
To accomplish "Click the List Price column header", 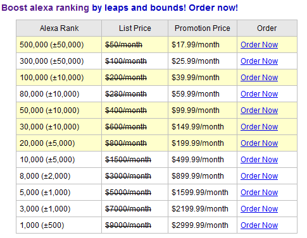I will (135, 28).
